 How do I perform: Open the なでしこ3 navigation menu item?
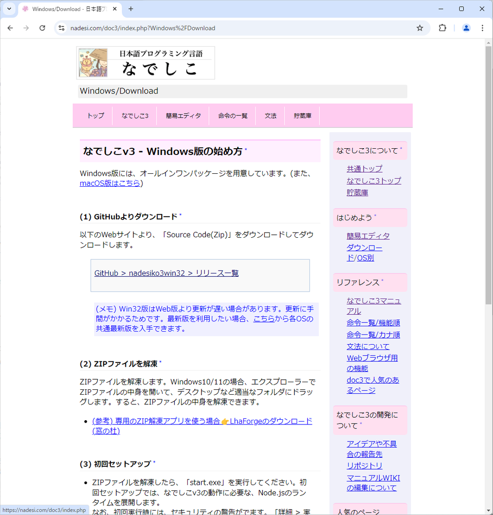135,116
